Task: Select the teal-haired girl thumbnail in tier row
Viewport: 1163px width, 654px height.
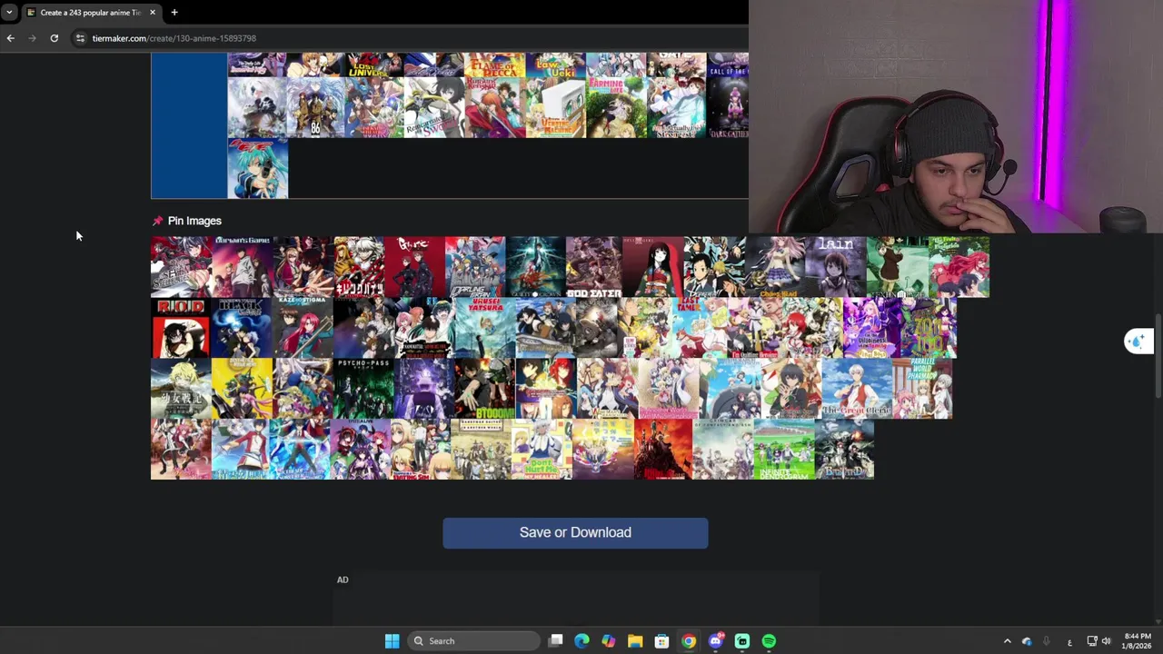Action: (257, 169)
